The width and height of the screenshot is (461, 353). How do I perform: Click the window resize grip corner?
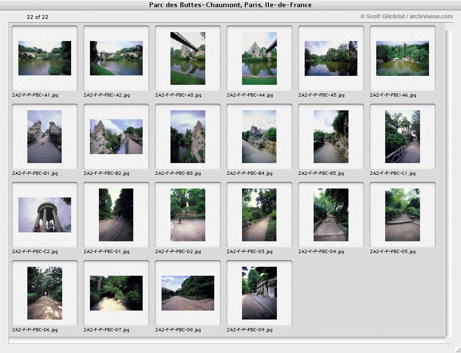click(x=457, y=349)
